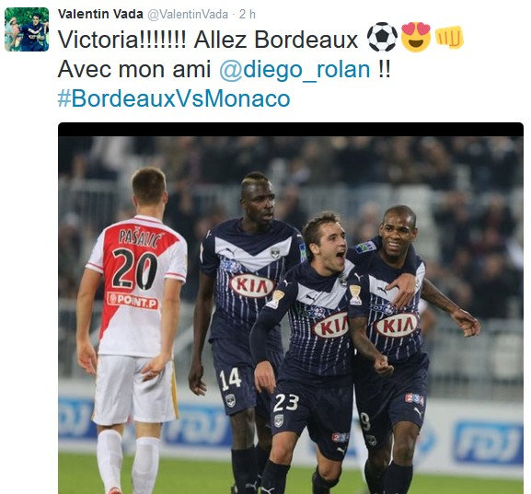The width and height of the screenshot is (531, 494).
Task: Click the 'Avec mon ami' text
Action: click(x=134, y=69)
